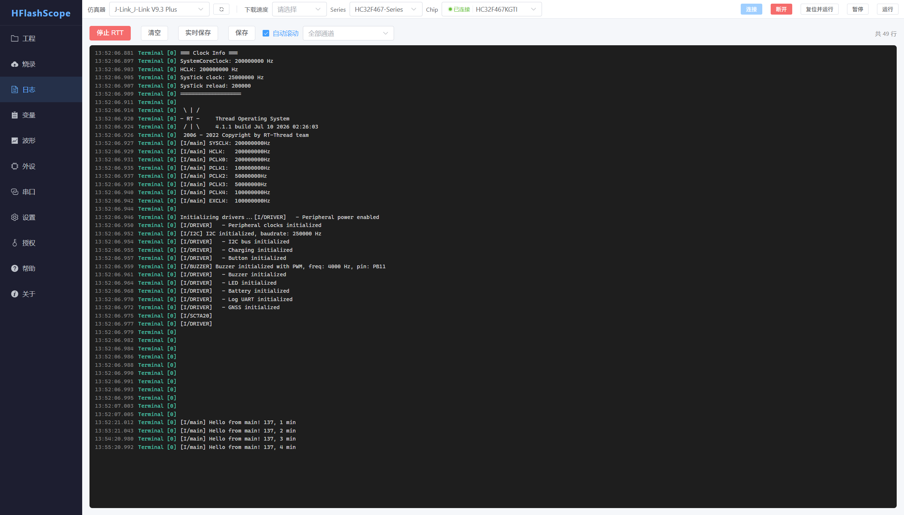This screenshot has height=515, width=904.
Task: Open the 下载速度 dropdown
Action: [299, 9]
